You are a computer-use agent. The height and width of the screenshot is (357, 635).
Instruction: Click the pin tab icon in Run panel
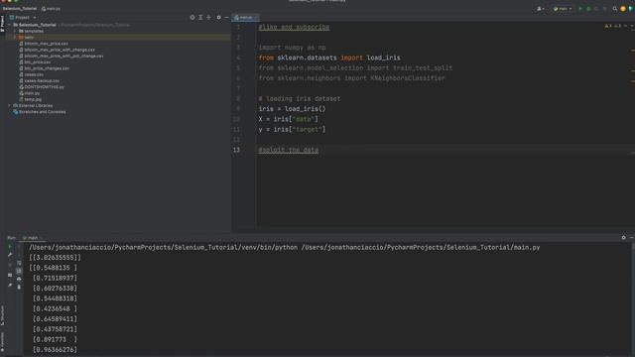point(10,285)
